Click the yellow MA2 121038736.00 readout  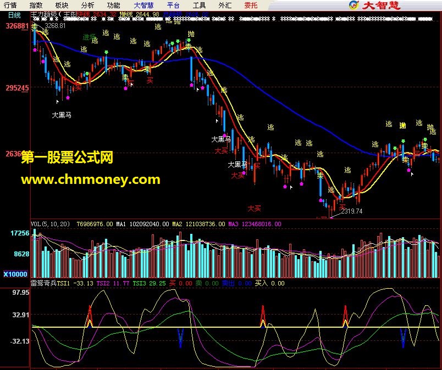[x=198, y=224]
